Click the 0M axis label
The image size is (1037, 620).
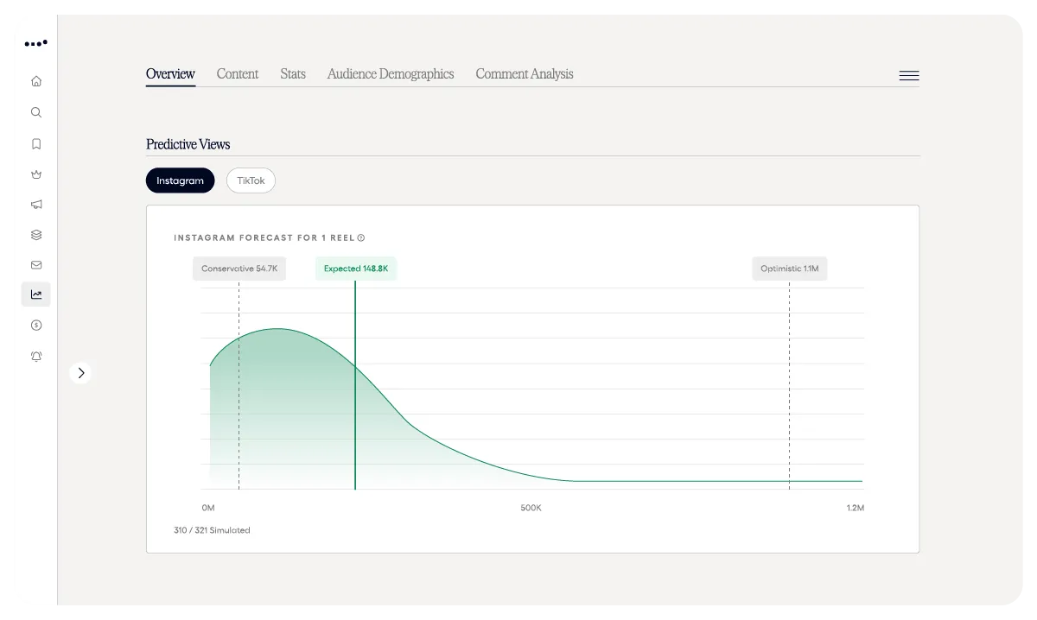click(208, 508)
